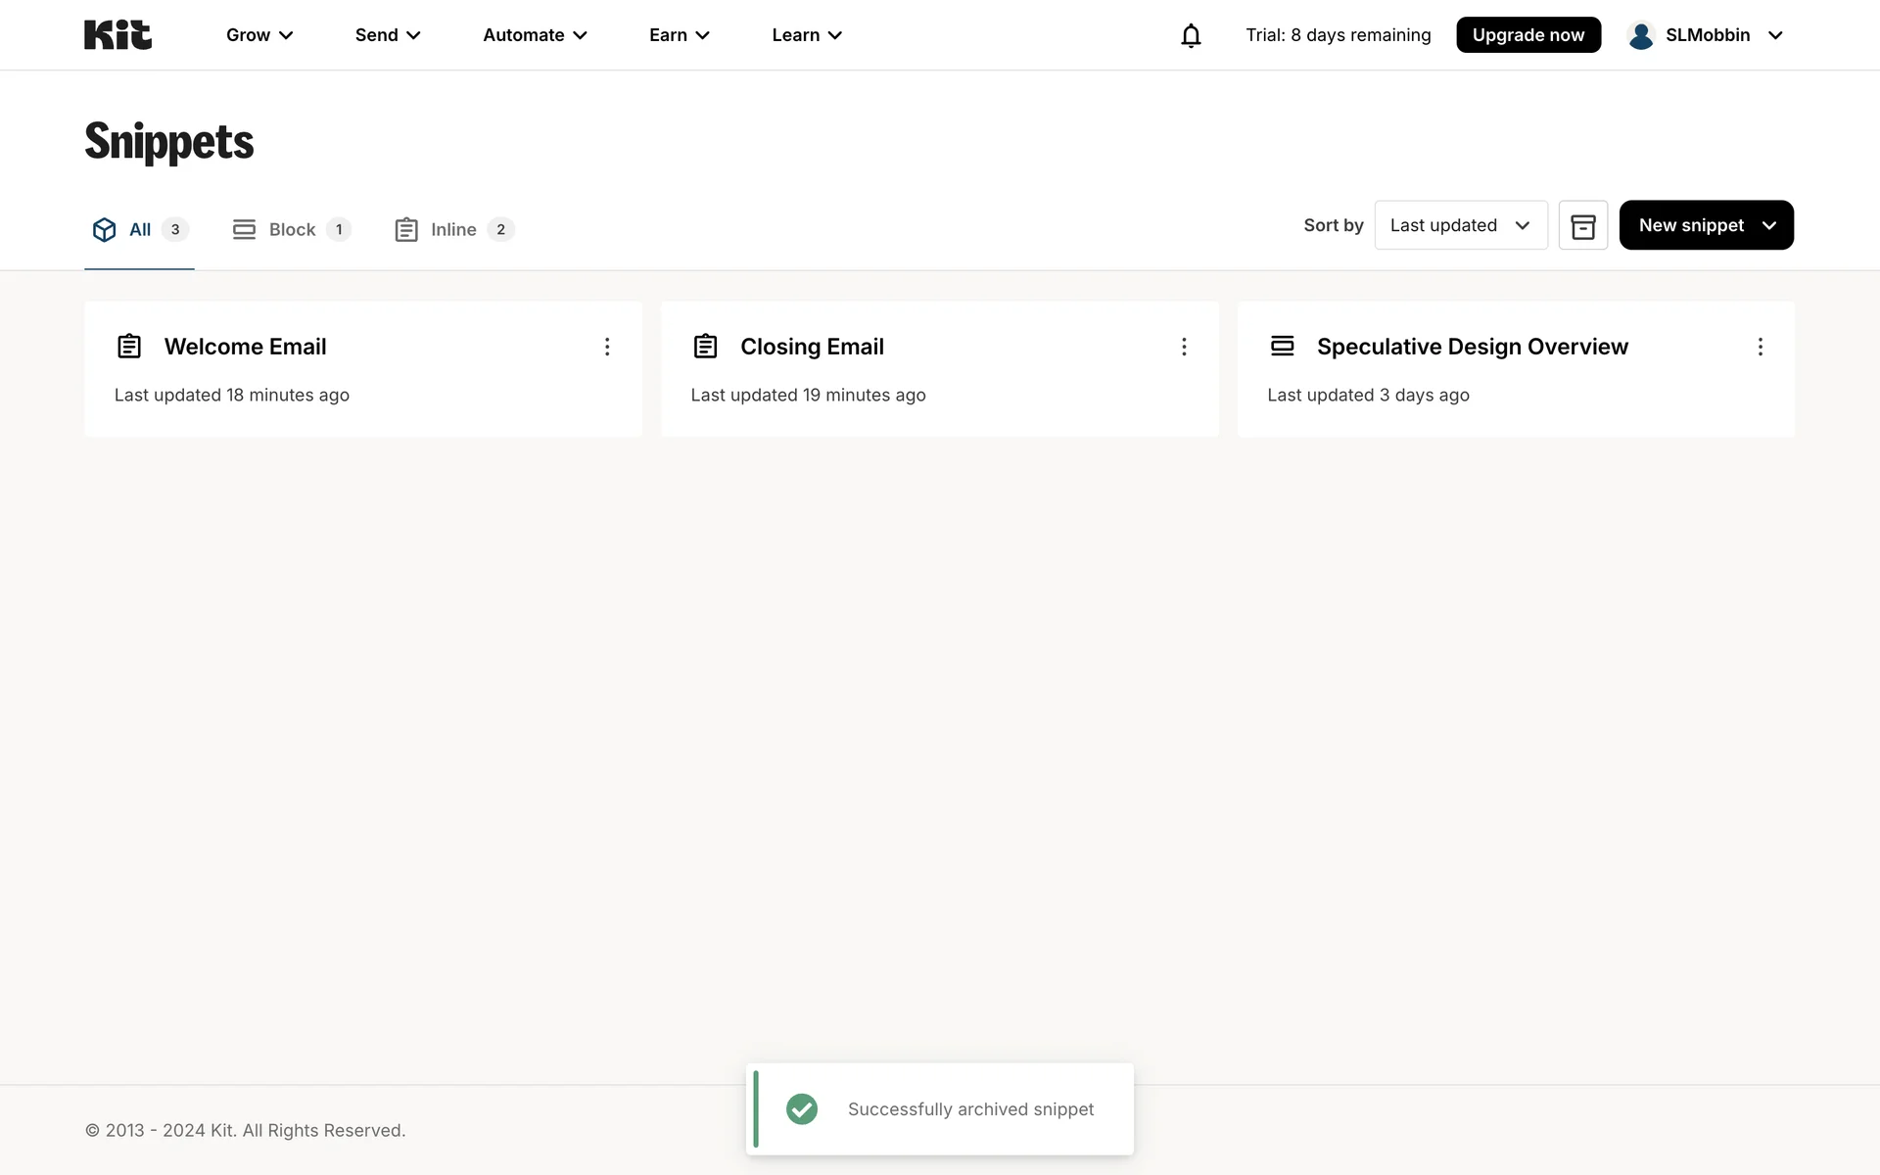Open Welcome Email three-dot options menu
Screen dimensions: 1880x1175
click(x=607, y=347)
